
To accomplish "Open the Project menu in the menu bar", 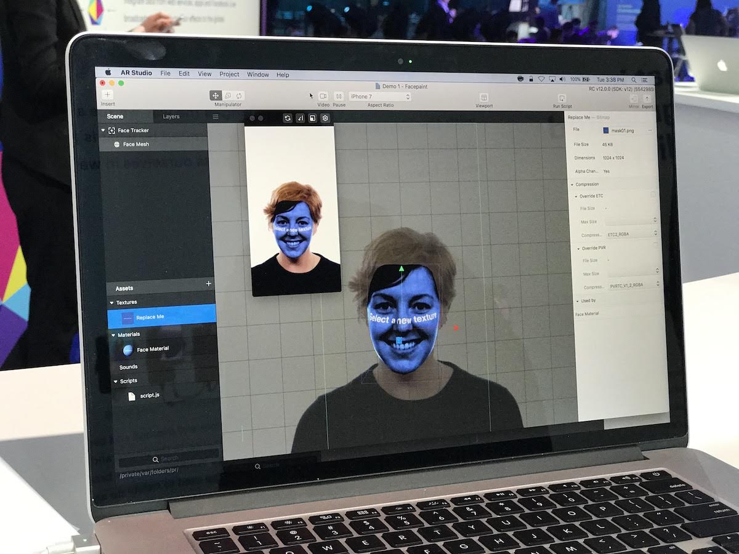I will click(x=229, y=74).
